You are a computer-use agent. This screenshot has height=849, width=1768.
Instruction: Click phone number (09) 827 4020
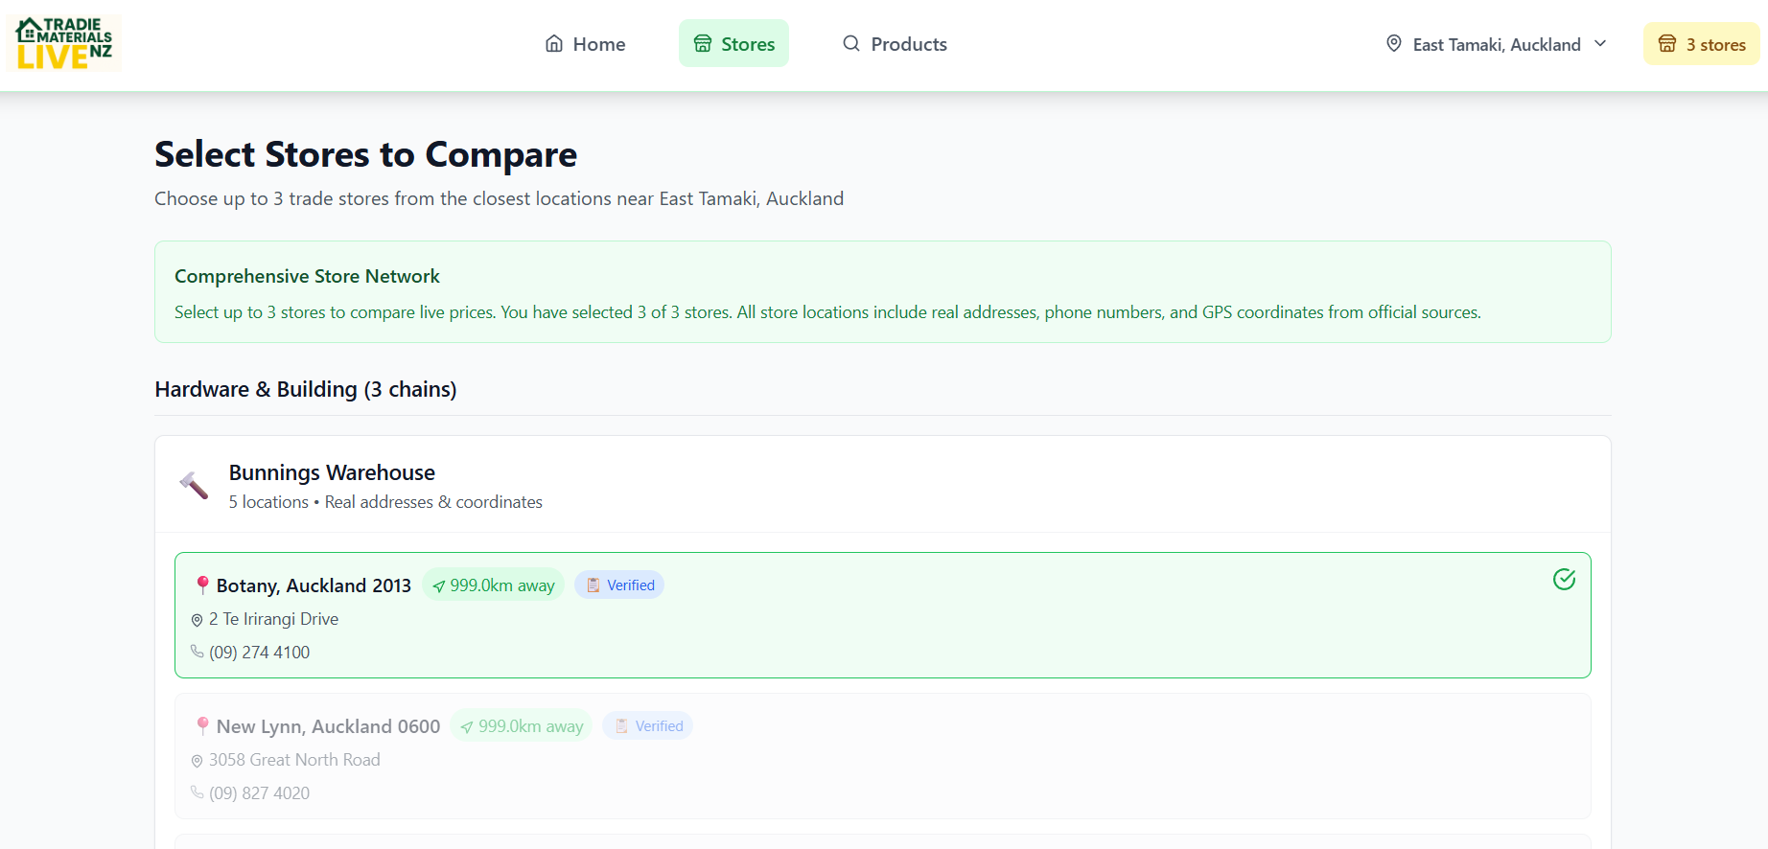(x=259, y=793)
